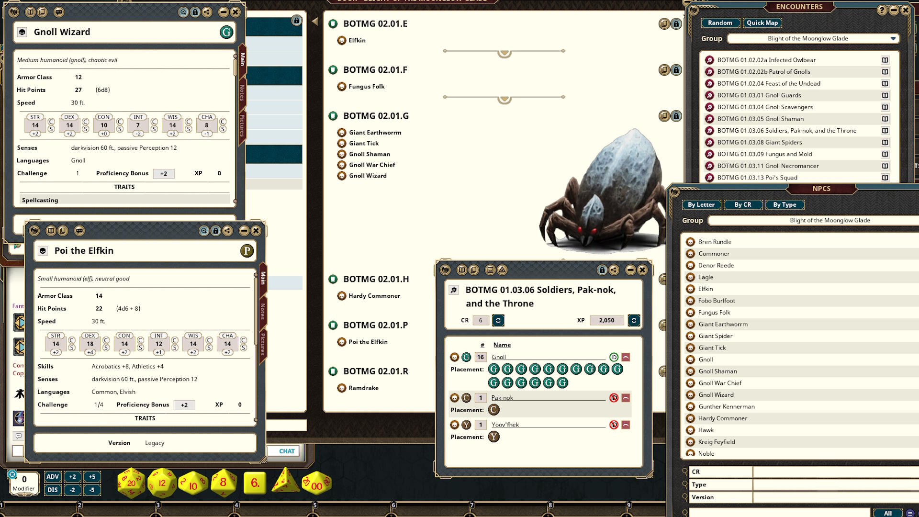Click help icon in Encounters window
919x517 pixels.
coord(882,10)
